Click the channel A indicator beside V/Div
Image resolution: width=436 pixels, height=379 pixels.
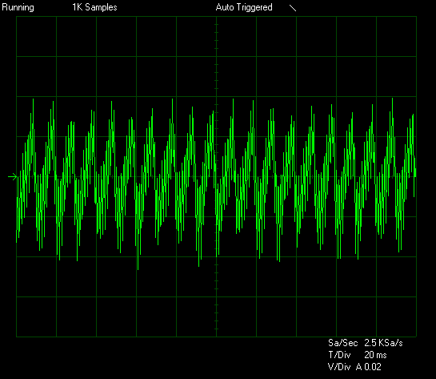point(359,367)
